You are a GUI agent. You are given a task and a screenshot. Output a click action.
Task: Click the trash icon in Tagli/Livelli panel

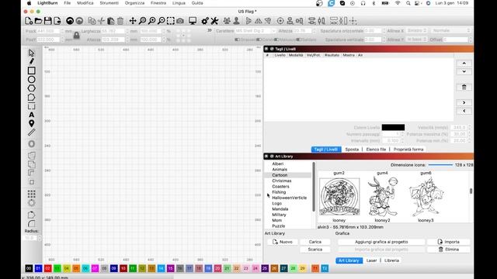[464, 88]
